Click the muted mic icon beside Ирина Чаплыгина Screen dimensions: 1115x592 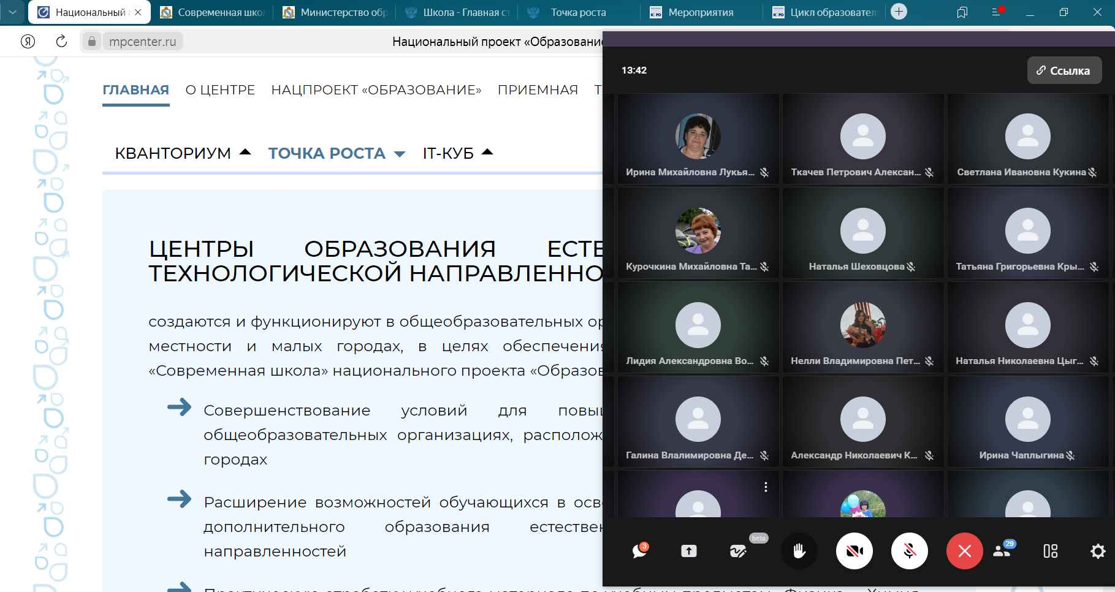pos(1070,455)
